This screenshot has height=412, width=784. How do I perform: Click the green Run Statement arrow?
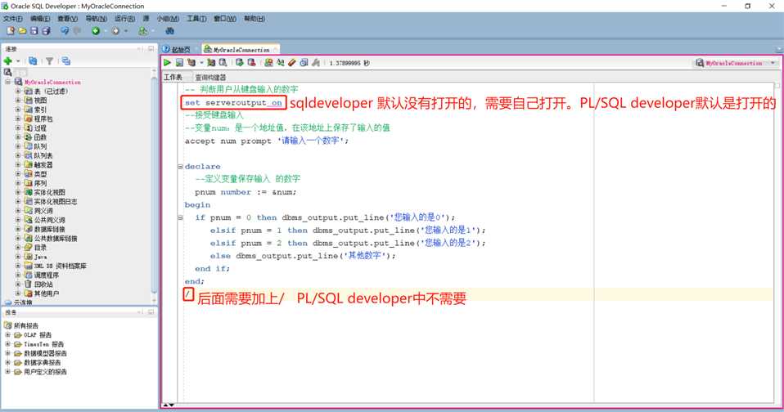pos(167,63)
